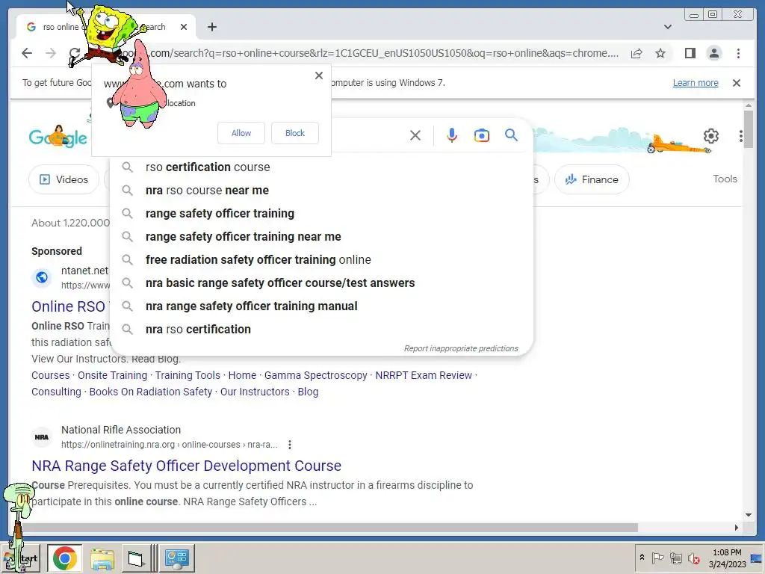The image size is (765, 574).
Task: Choose free radiation safety officer training online
Action: [x=322, y=259]
